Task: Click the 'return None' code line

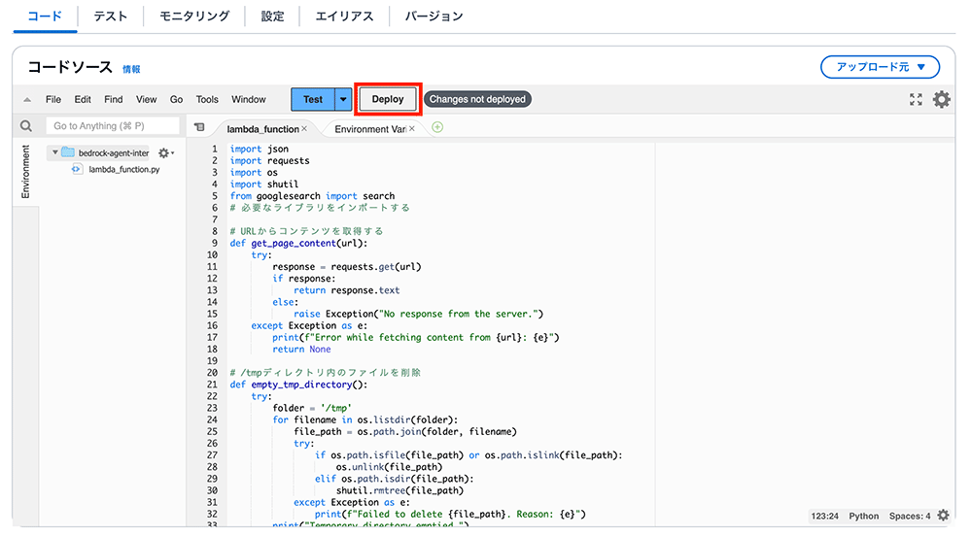Action: coord(302,350)
